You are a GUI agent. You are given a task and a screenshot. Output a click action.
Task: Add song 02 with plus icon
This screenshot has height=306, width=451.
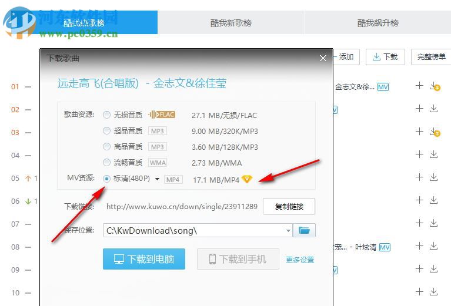[419, 109]
